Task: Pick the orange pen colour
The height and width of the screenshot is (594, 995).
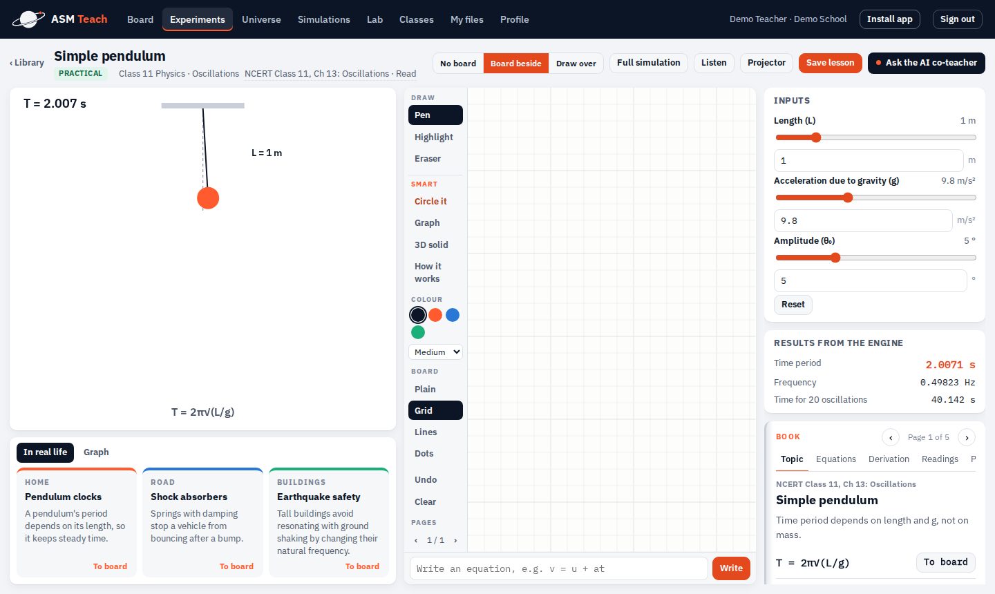Action: [x=435, y=315]
